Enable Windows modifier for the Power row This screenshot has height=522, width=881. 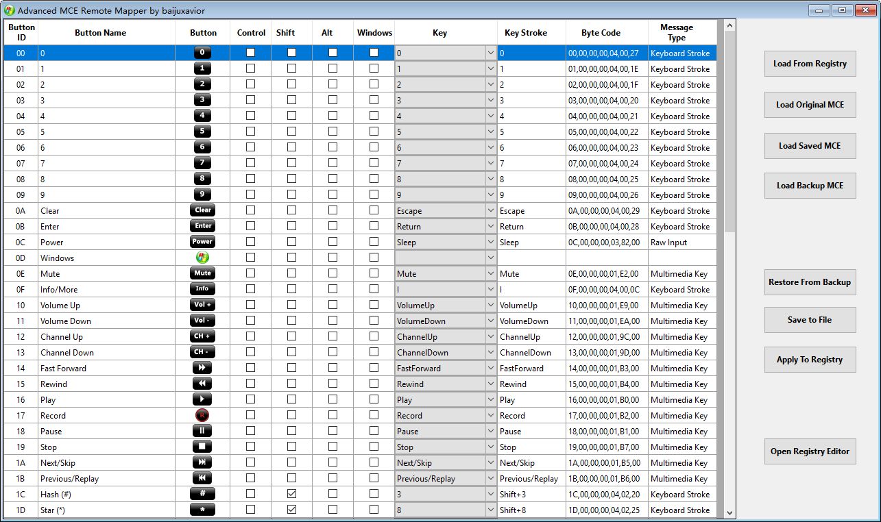pyautogui.click(x=374, y=242)
